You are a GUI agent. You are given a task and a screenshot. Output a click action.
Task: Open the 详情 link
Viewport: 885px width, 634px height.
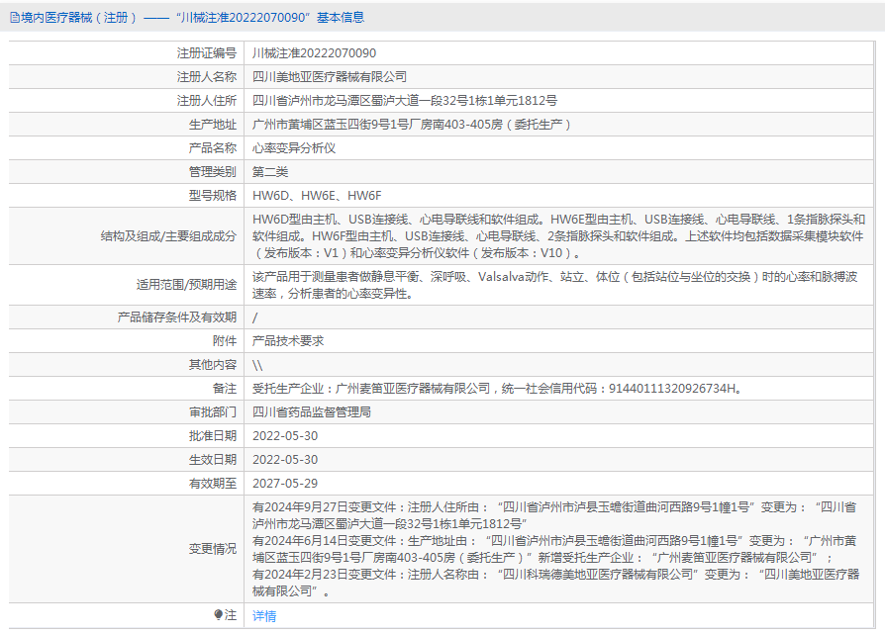[x=264, y=616]
